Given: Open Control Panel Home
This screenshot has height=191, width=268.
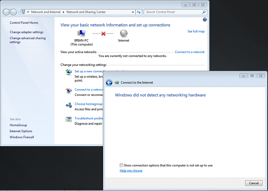Looking at the screenshot, I should (24, 23).
